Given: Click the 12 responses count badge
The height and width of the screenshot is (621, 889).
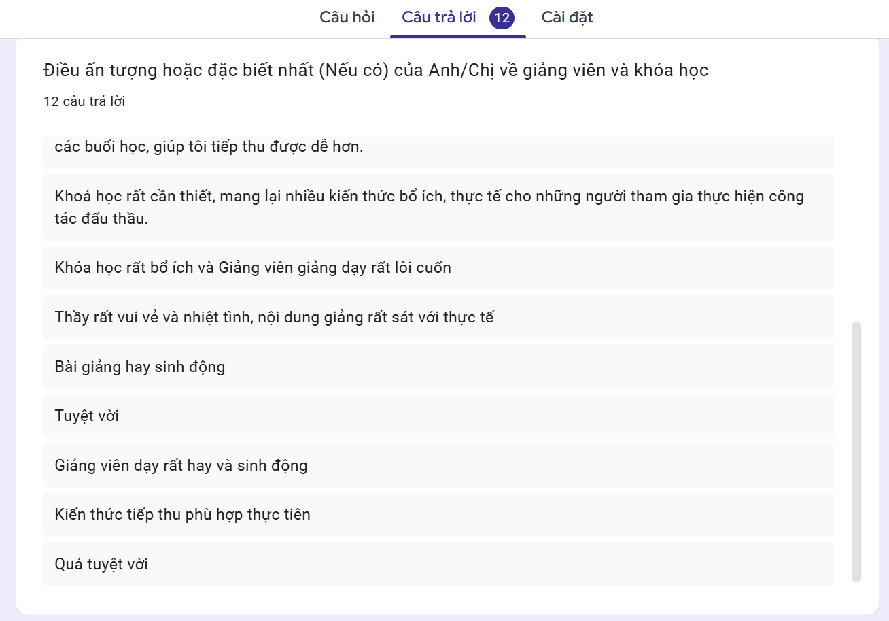Looking at the screenshot, I should (502, 18).
